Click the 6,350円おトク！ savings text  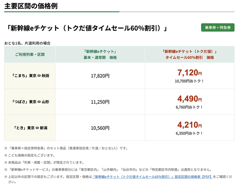189,133
